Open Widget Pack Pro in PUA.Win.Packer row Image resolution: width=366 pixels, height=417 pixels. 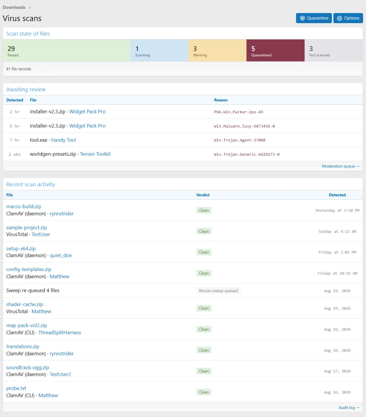87,111
